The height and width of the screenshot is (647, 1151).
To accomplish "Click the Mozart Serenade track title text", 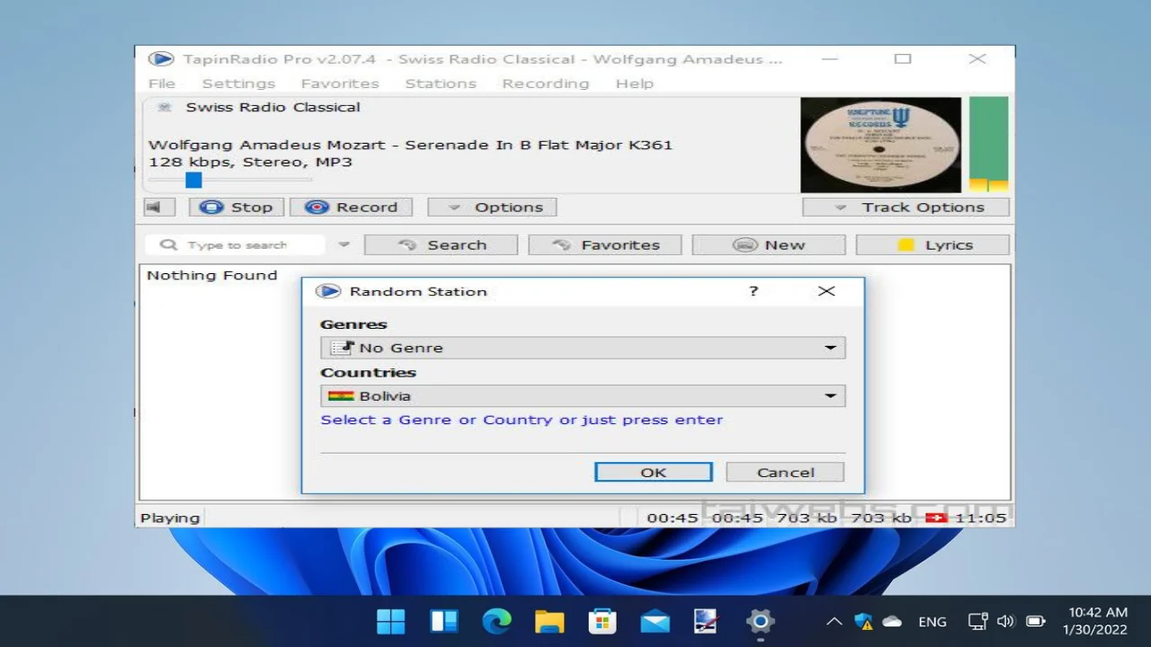I will (410, 145).
